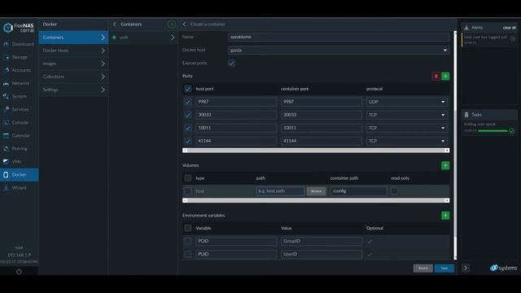The image size is (521, 293).
Task: Click the Ports table horizontal scrollbar
Action: click(x=316, y=151)
